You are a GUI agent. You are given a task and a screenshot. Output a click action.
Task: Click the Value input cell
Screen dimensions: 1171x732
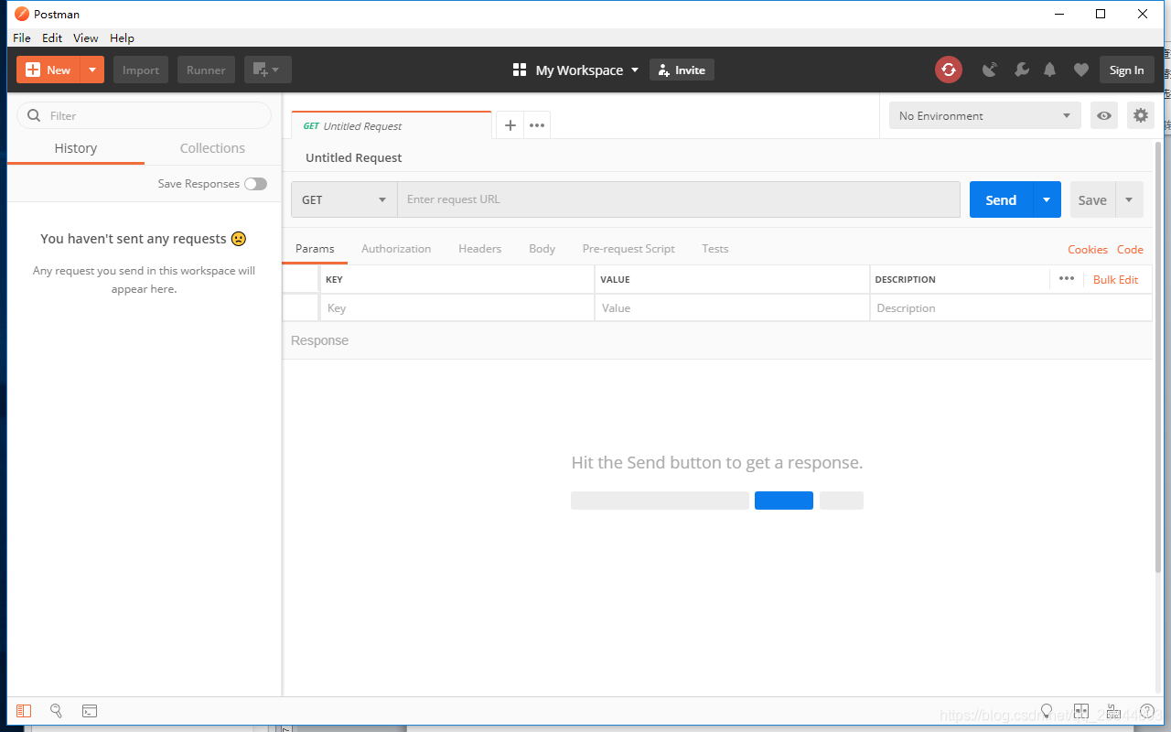coord(732,308)
